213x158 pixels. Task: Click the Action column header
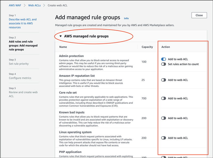166,47
